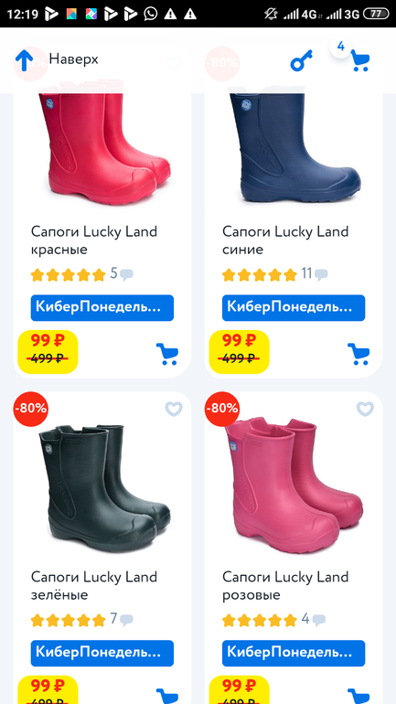The width and height of the screenshot is (396, 704).
Task: Tap the 99 ₽ price of blue boots
Action: pyautogui.click(x=238, y=341)
